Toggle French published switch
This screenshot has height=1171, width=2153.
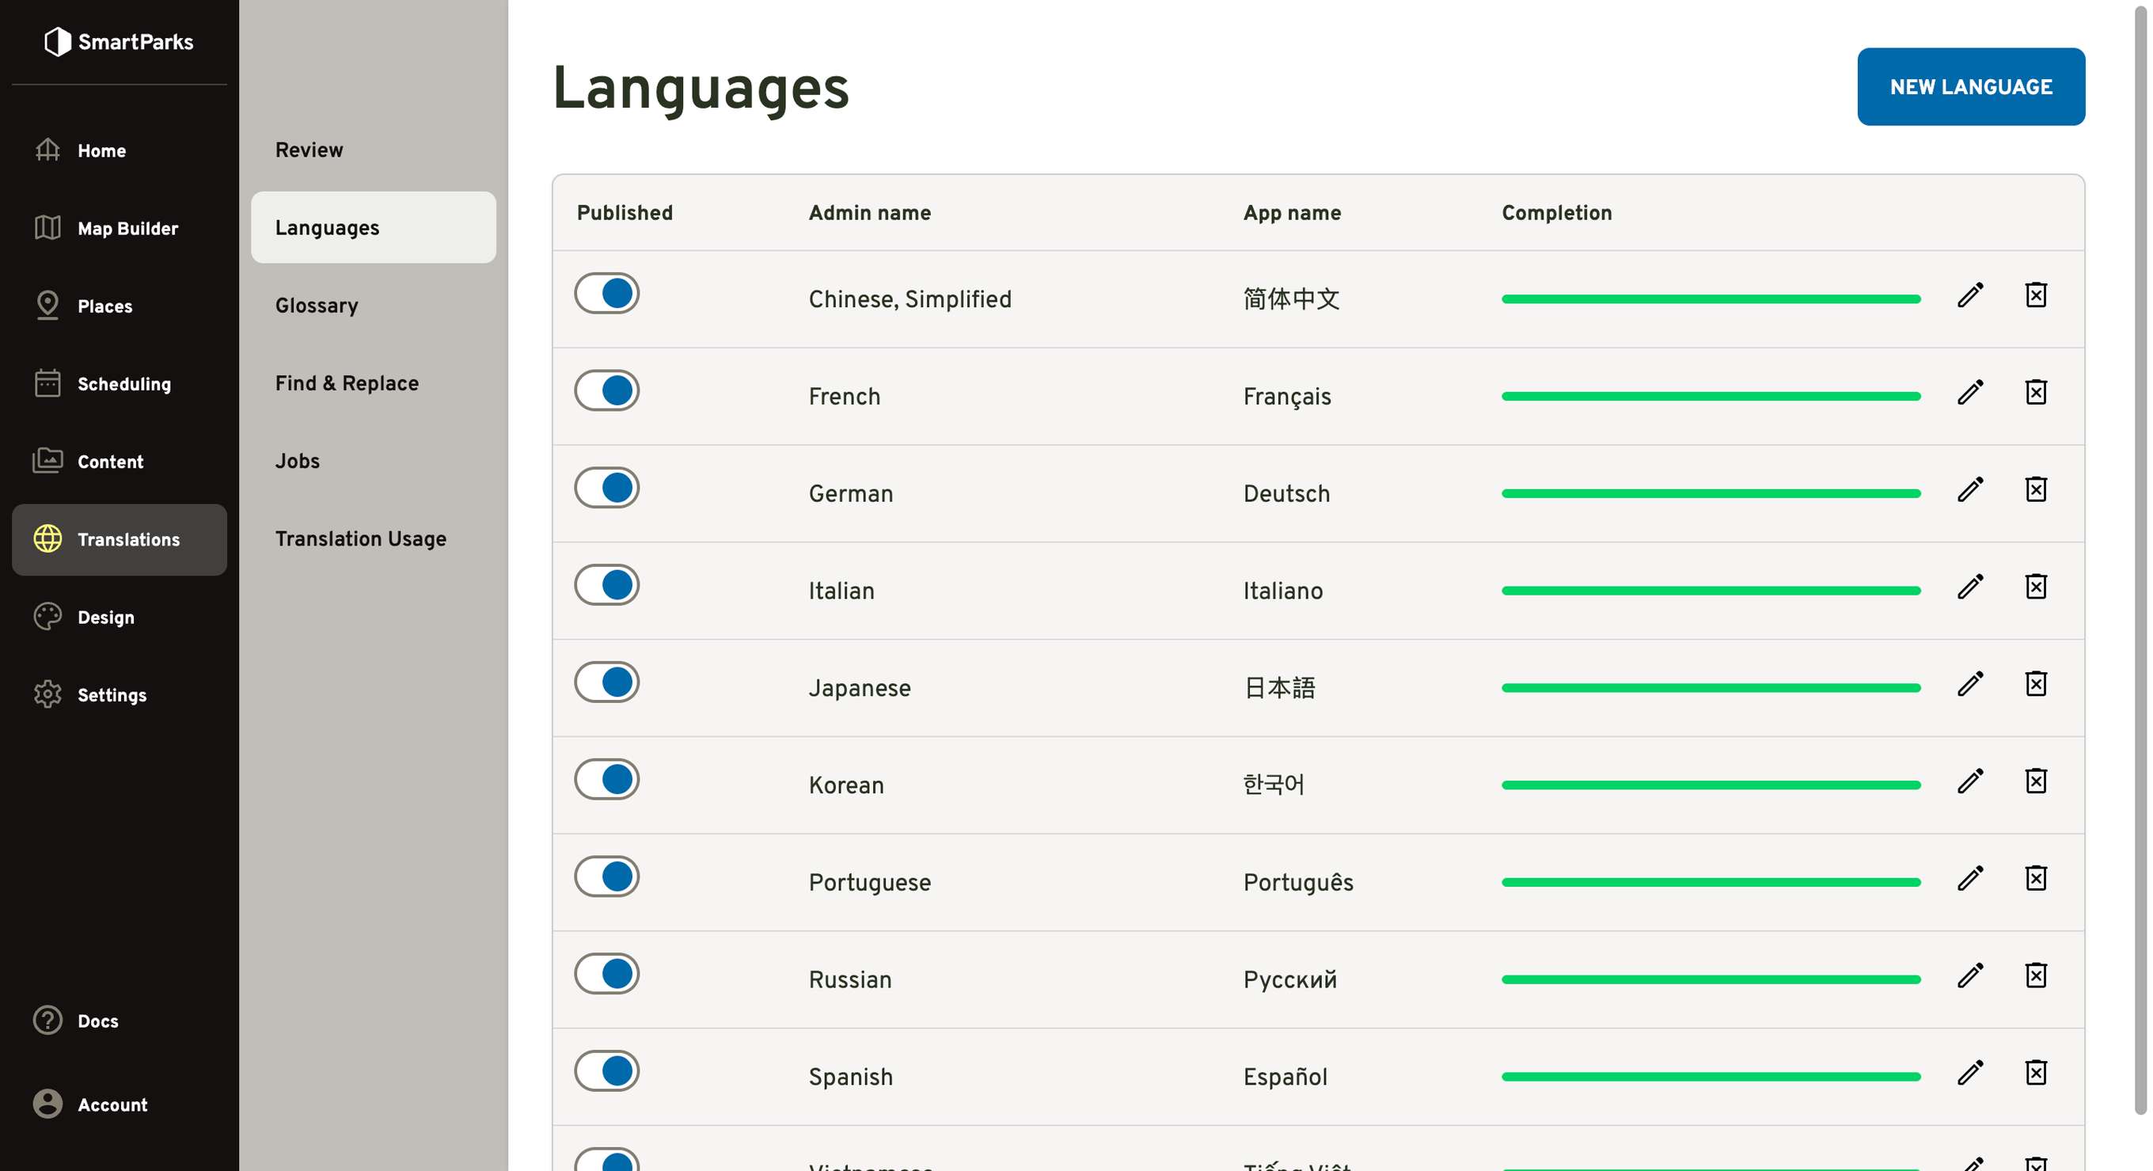(x=607, y=390)
